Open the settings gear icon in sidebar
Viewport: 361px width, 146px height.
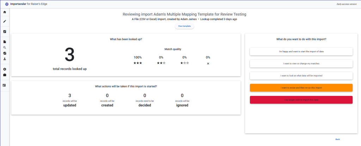5,69
